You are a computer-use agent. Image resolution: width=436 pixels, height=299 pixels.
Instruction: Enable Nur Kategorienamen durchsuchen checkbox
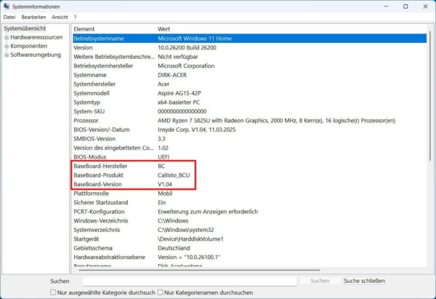click(x=160, y=292)
